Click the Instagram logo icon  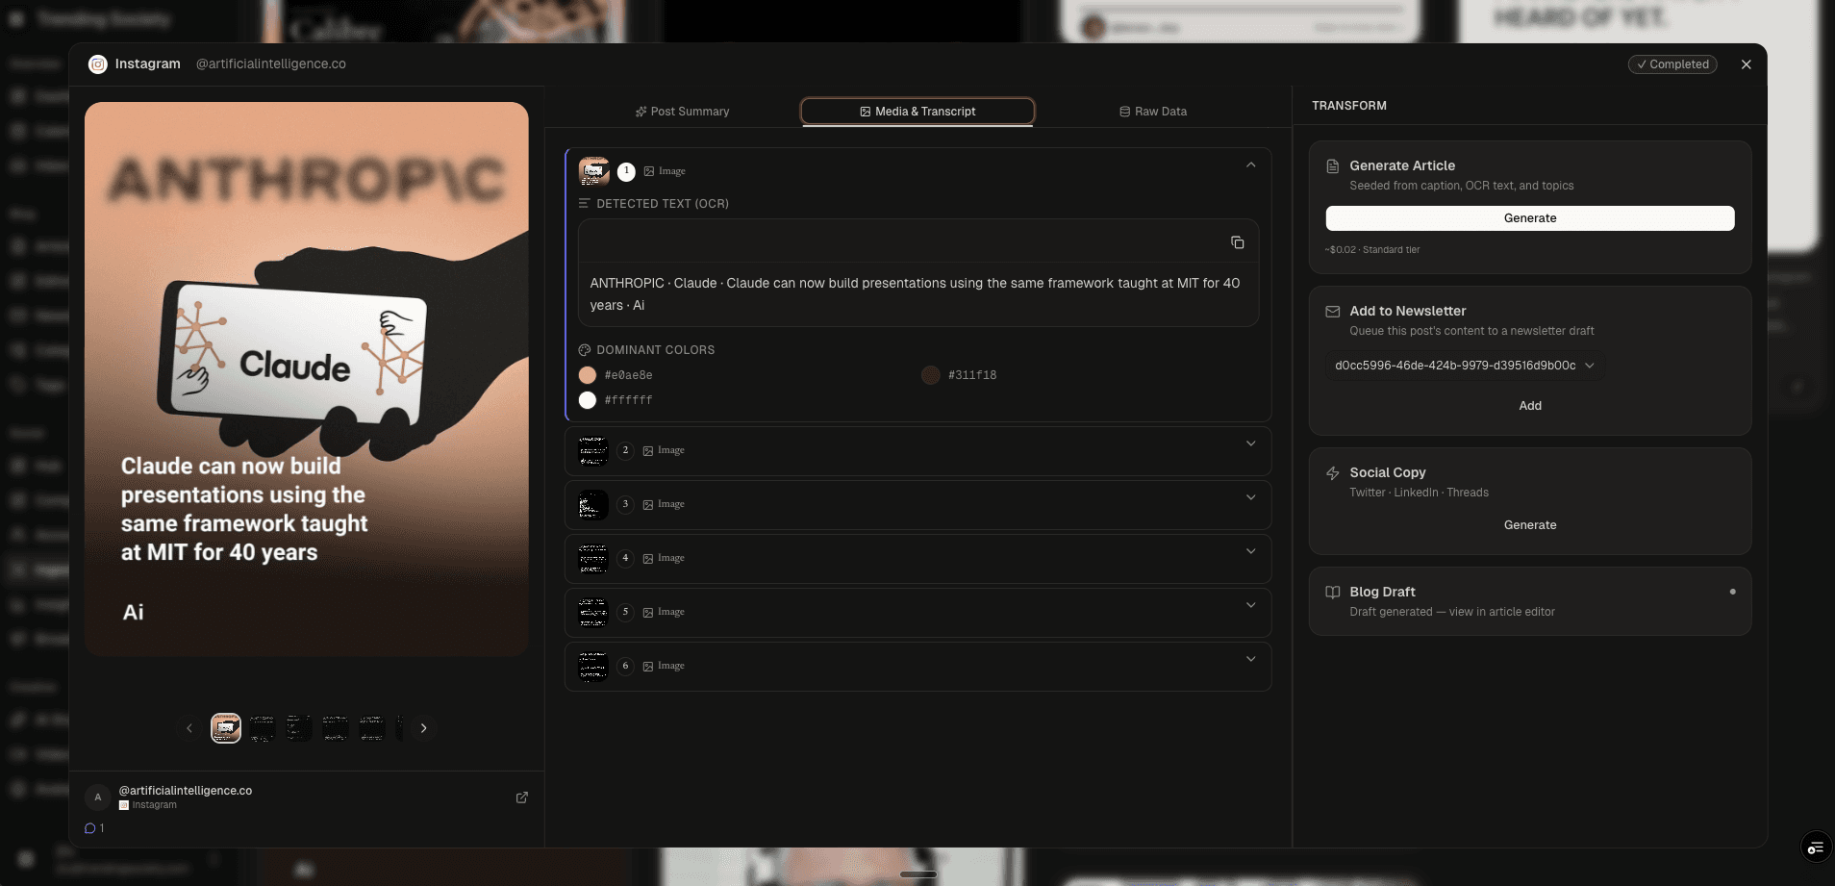[x=98, y=64]
